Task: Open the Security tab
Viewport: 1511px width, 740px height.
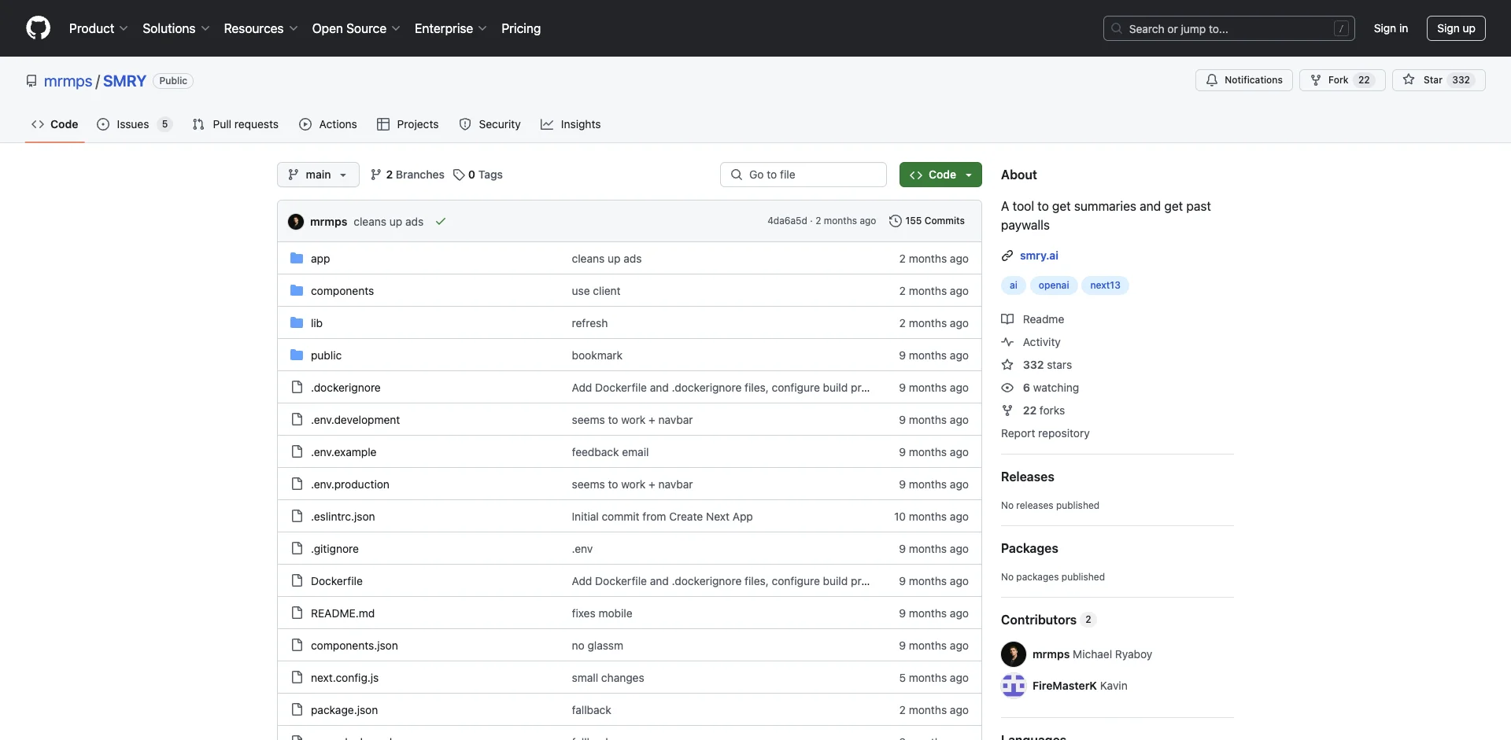Action: pyautogui.click(x=490, y=124)
